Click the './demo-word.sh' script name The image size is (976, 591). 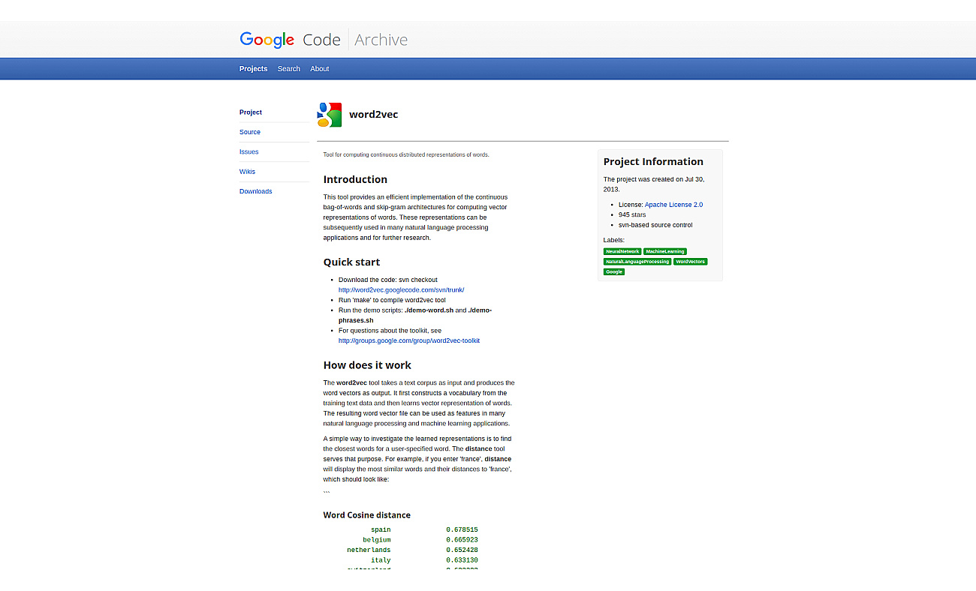[429, 310]
